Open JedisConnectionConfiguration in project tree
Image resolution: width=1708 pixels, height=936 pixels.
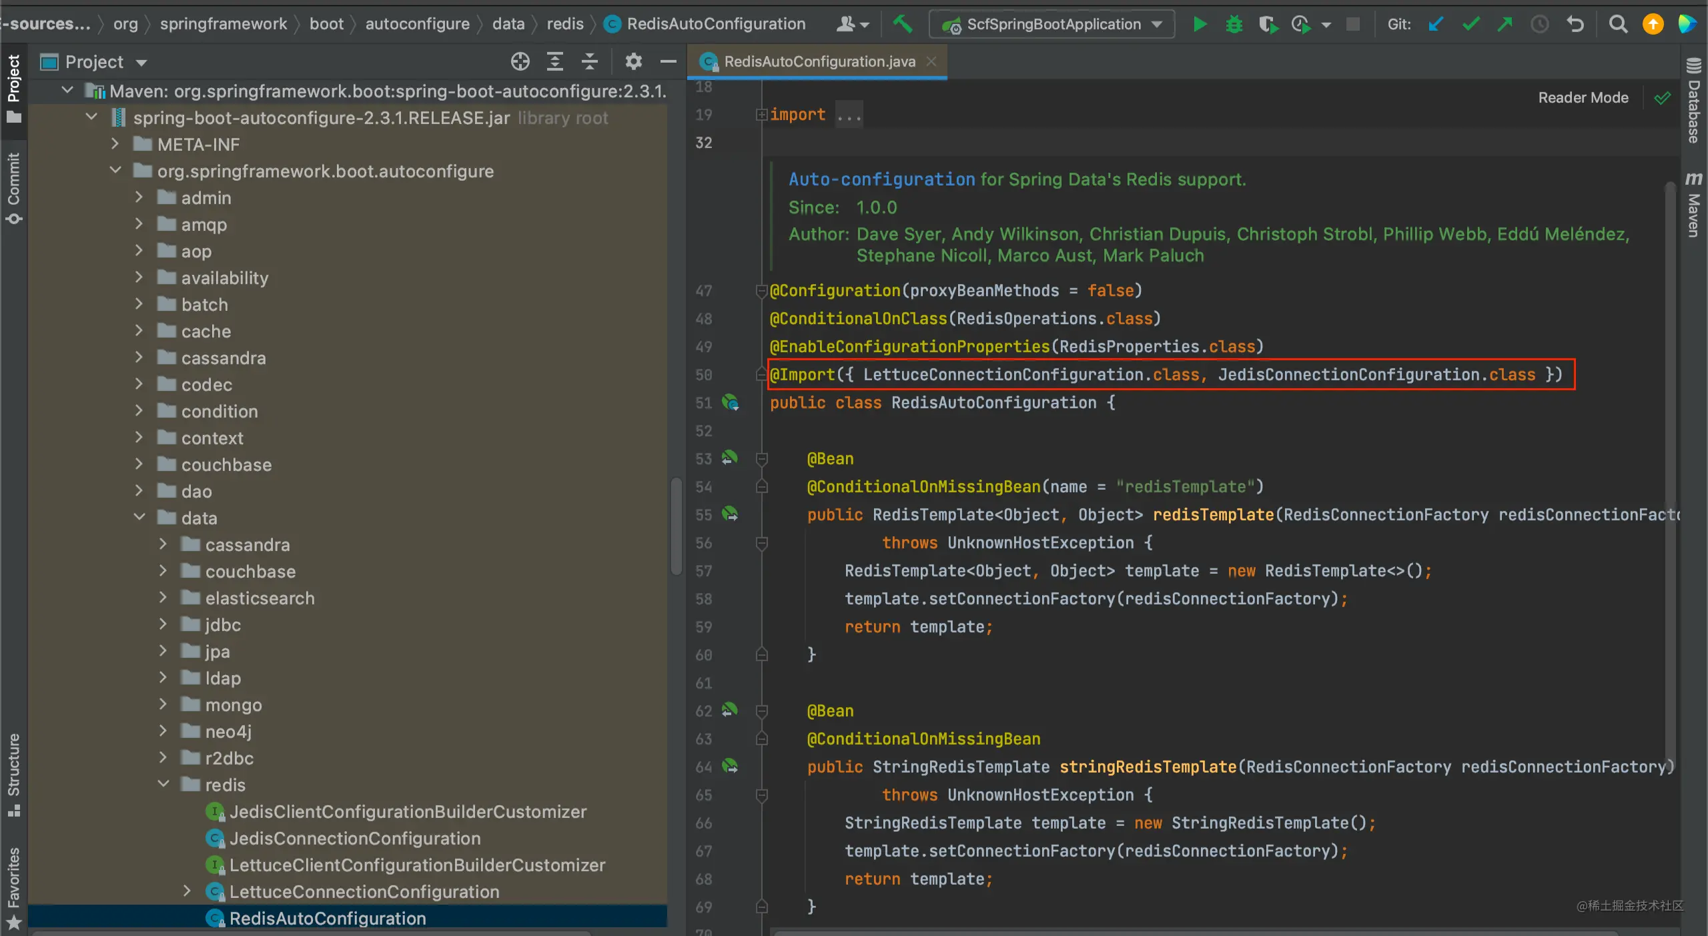coord(354,838)
